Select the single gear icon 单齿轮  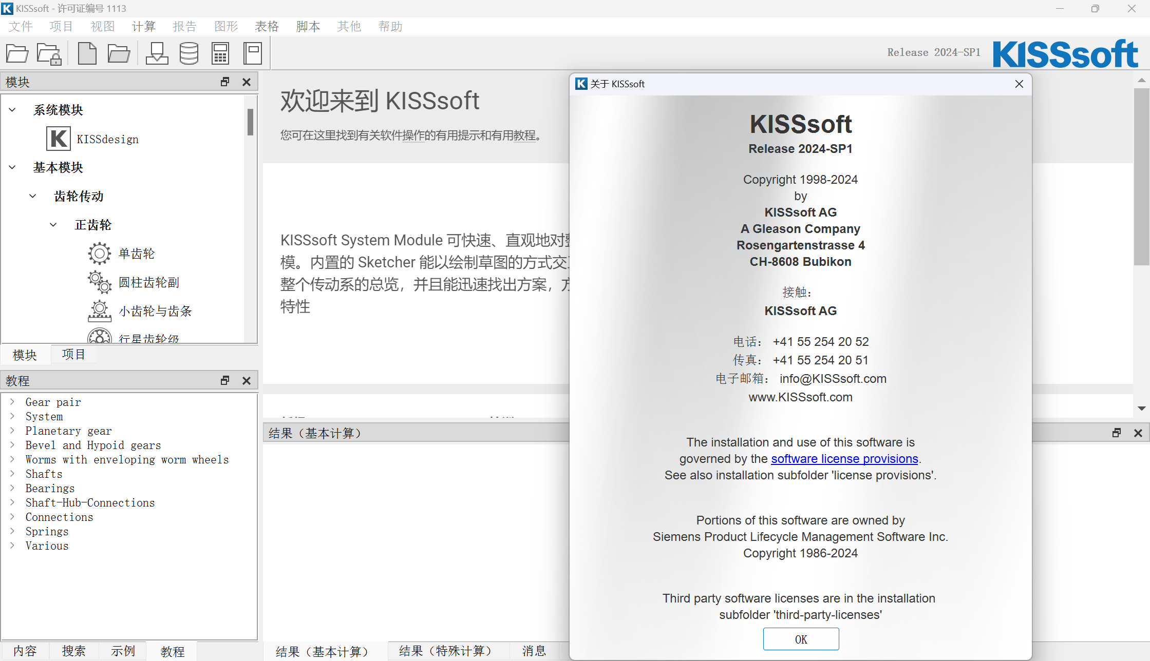[x=99, y=254]
